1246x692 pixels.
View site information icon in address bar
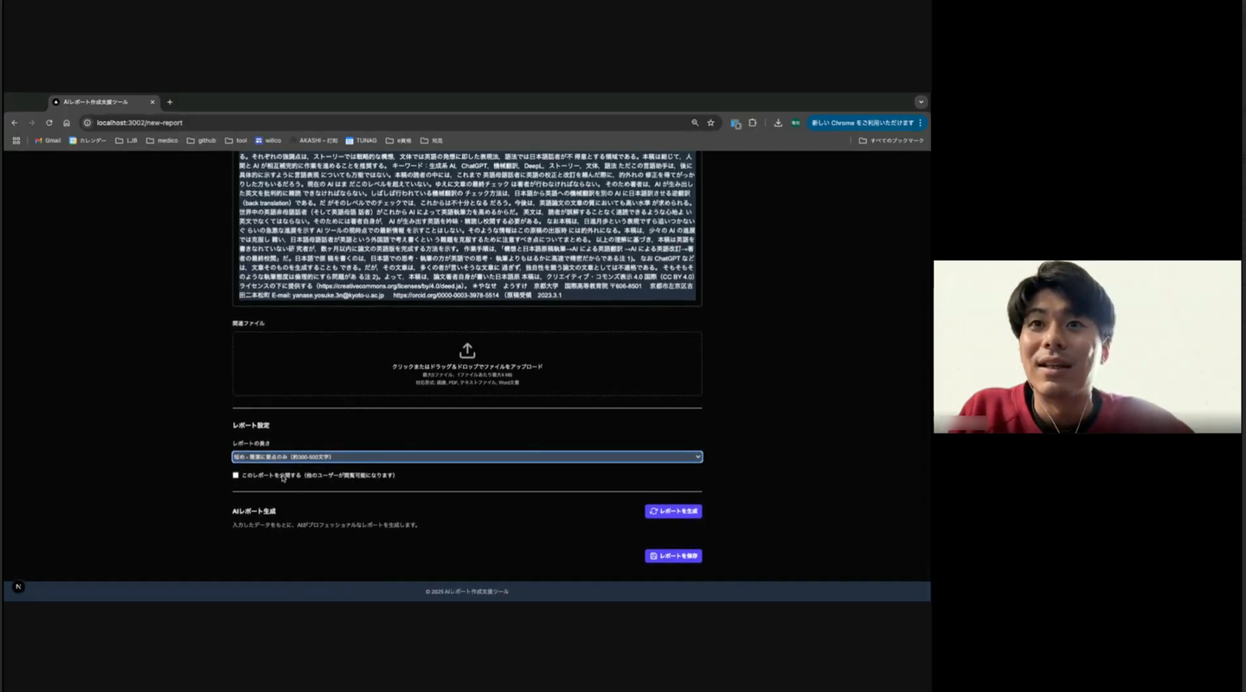87,123
